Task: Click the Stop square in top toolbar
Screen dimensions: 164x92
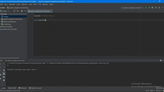Action: (x=162, y=8)
